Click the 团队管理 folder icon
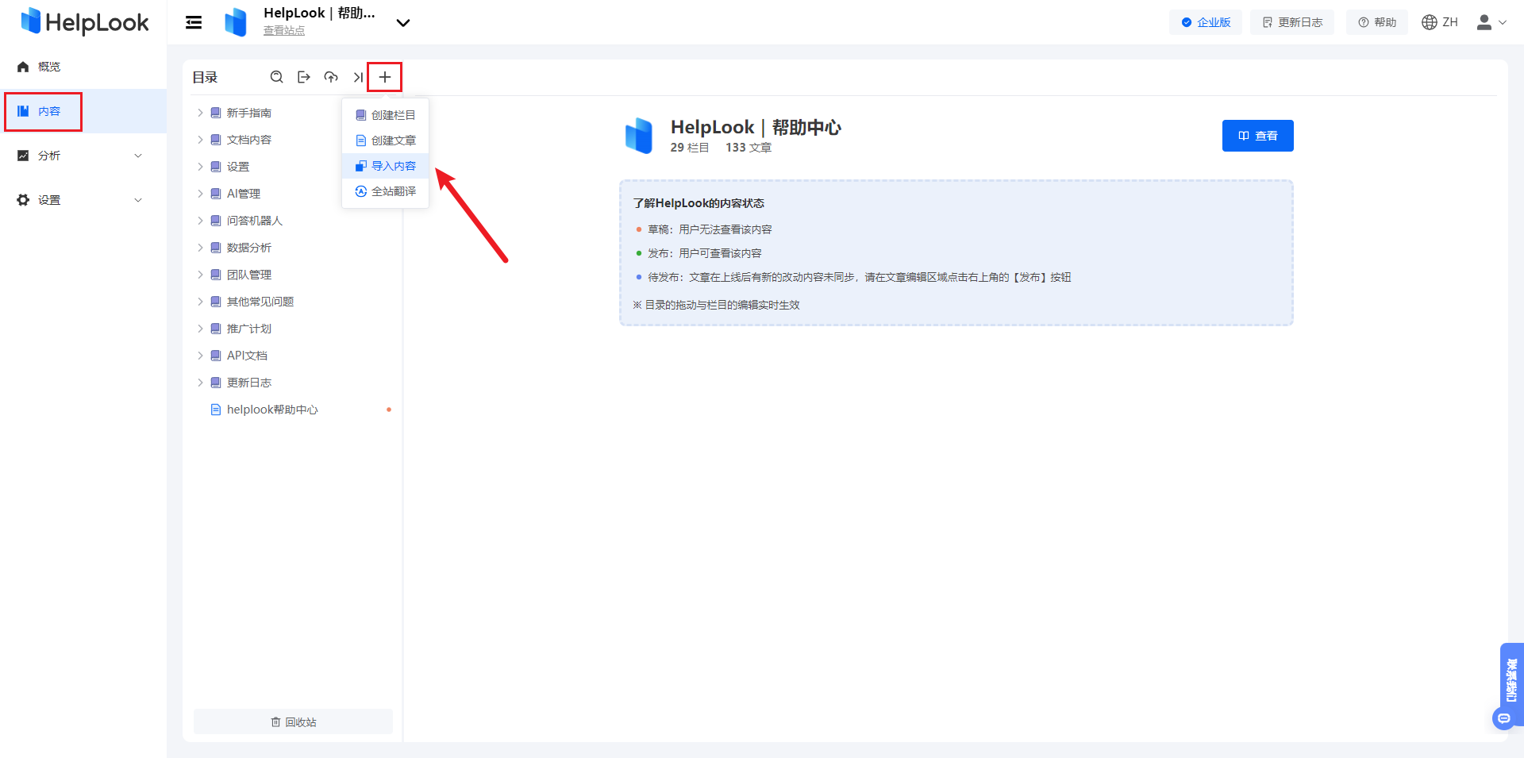The height and width of the screenshot is (758, 1524). (215, 275)
